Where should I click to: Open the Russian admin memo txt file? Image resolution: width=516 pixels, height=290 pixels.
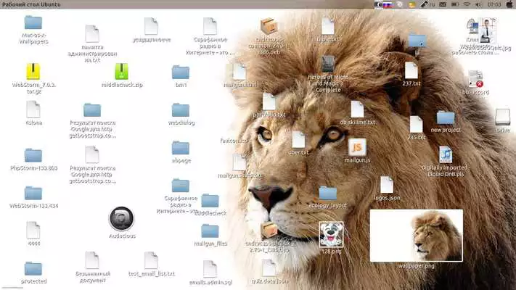point(92,33)
